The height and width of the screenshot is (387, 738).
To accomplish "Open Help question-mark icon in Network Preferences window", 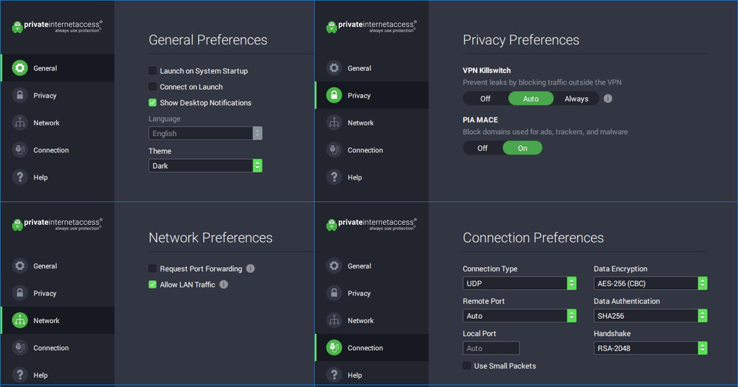I will 20,375.
